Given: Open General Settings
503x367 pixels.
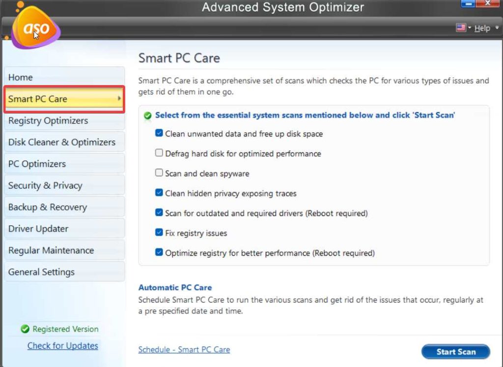Looking at the screenshot, I should click(64, 272).
